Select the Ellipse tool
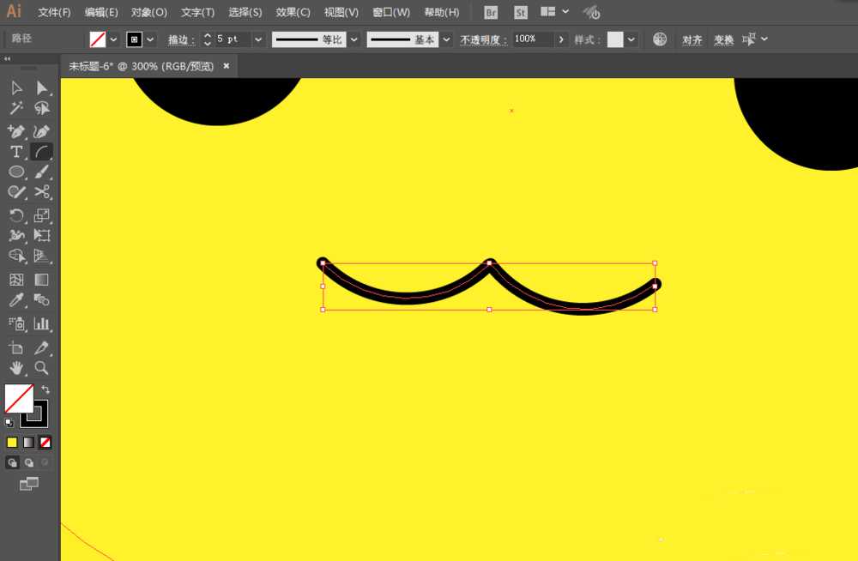 [x=15, y=172]
